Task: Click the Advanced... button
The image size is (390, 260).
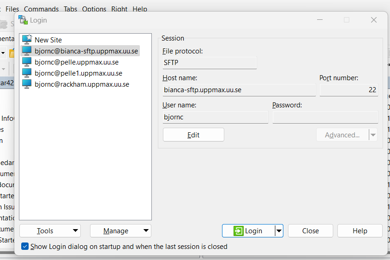Action: click(342, 135)
